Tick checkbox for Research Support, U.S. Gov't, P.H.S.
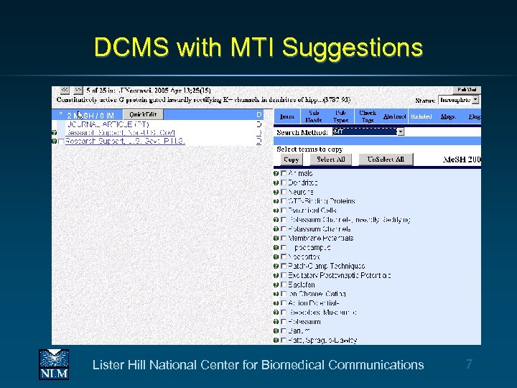The image size is (517, 388). click(60, 142)
